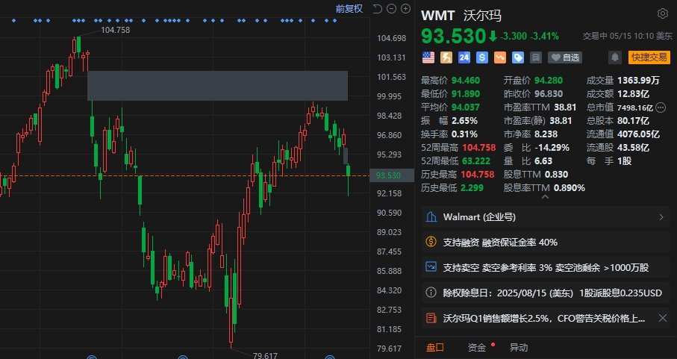Image resolution: width=677 pixels, height=359 pixels.
Task: Click the Walmart enterprise building icon
Action: [x=431, y=216]
